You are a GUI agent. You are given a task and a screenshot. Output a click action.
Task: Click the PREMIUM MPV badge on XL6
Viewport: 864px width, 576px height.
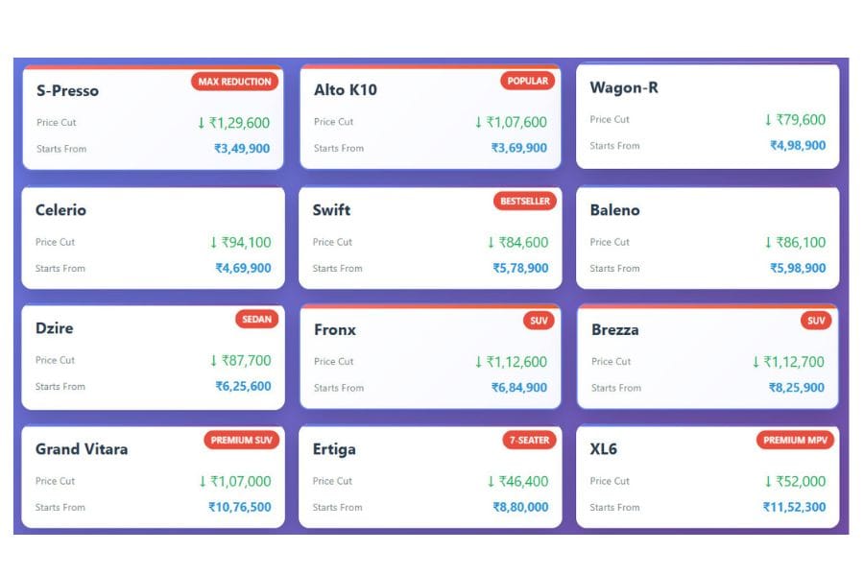click(795, 440)
